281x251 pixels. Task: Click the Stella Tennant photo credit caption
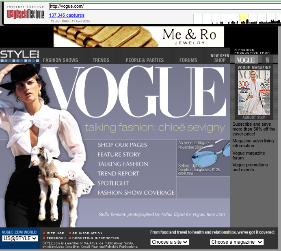pyautogui.click(x=162, y=214)
